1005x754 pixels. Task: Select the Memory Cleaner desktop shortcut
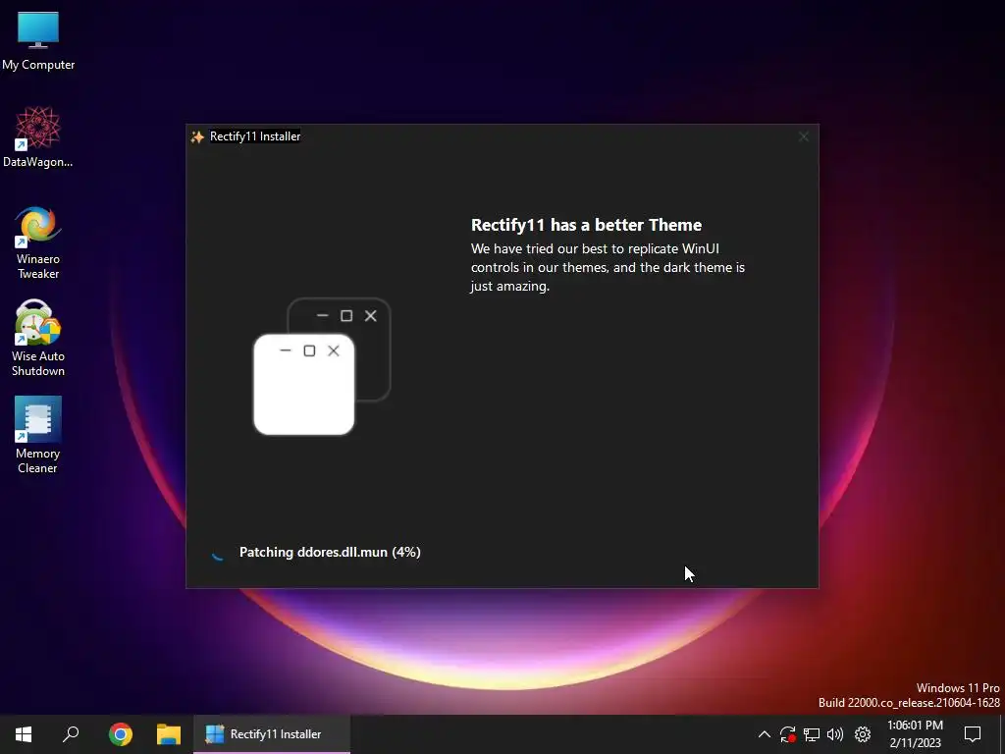[x=38, y=436]
